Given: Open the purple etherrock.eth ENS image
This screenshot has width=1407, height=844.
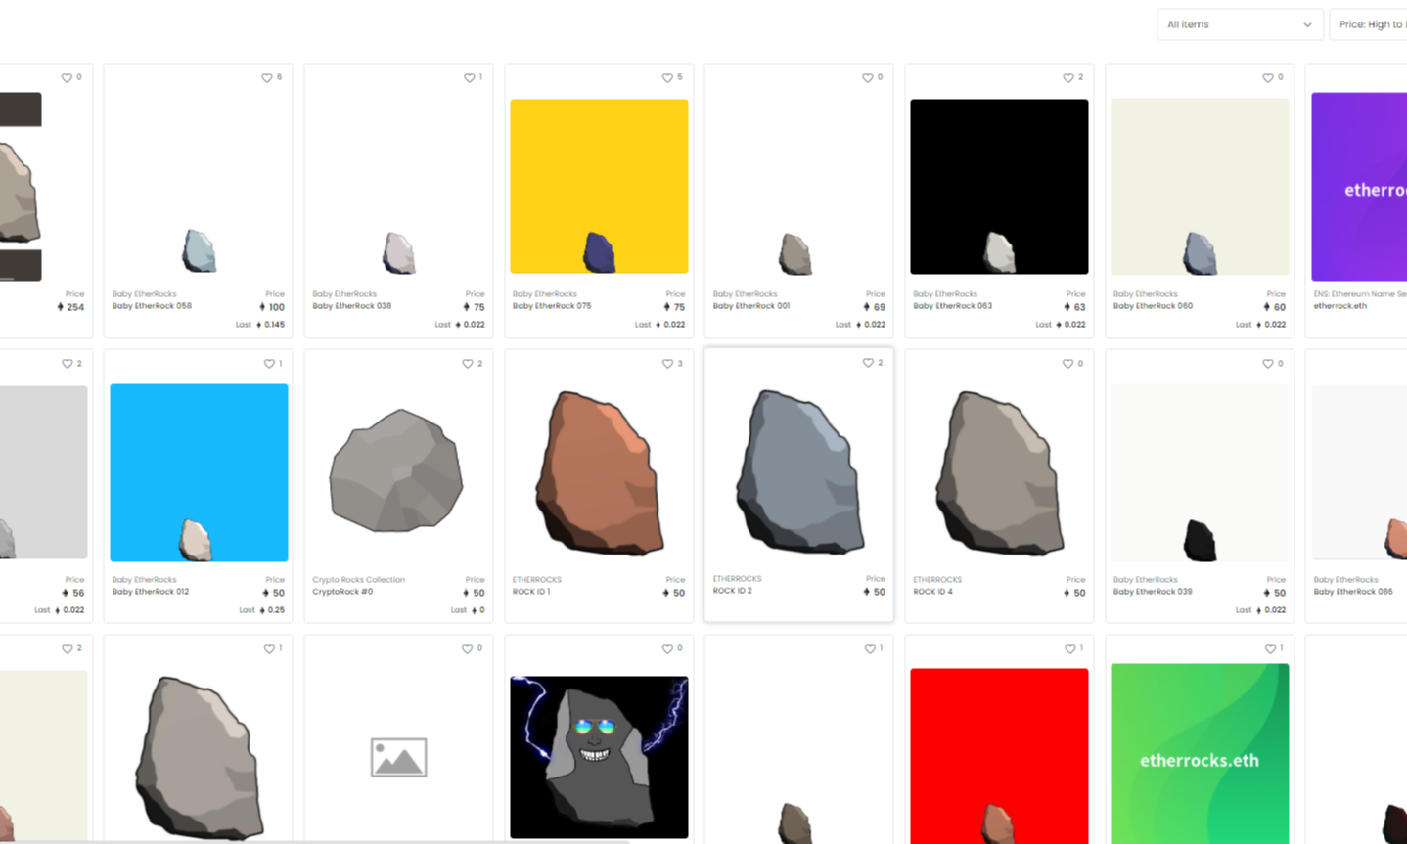Looking at the screenshot, I should (1359, 187).
